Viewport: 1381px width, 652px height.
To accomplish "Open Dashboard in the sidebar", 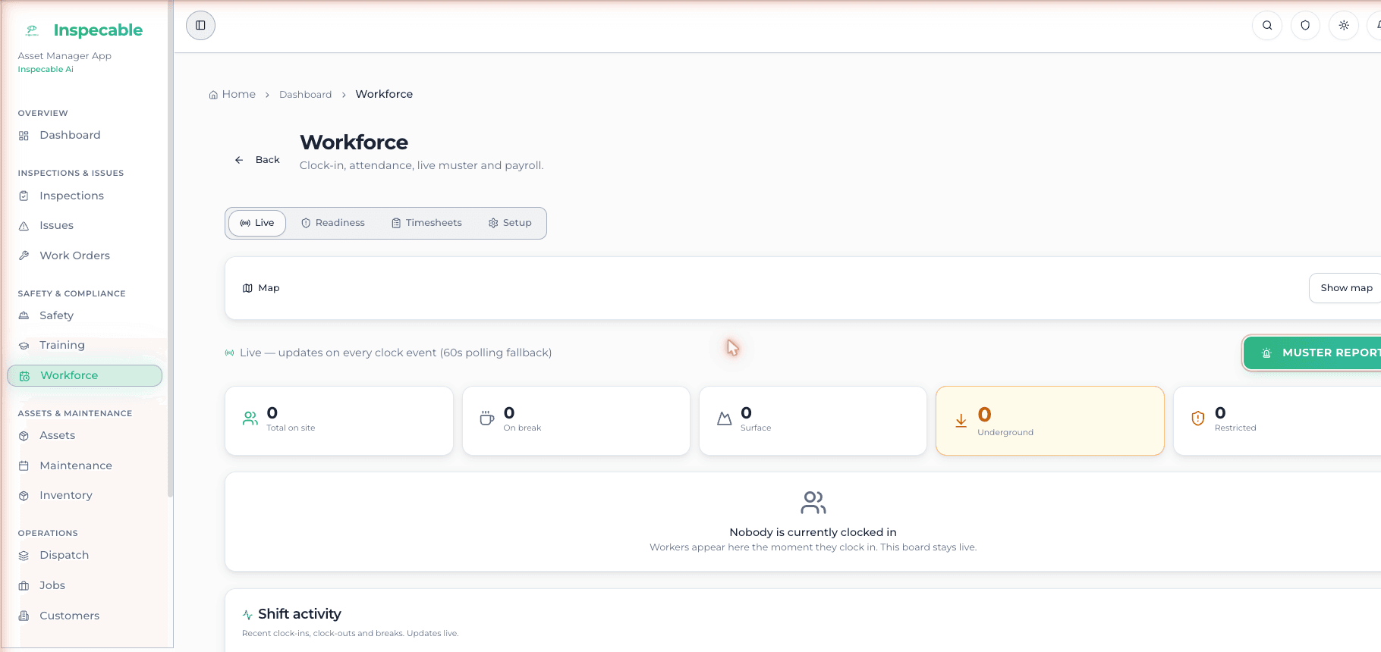I will (84, 136).
